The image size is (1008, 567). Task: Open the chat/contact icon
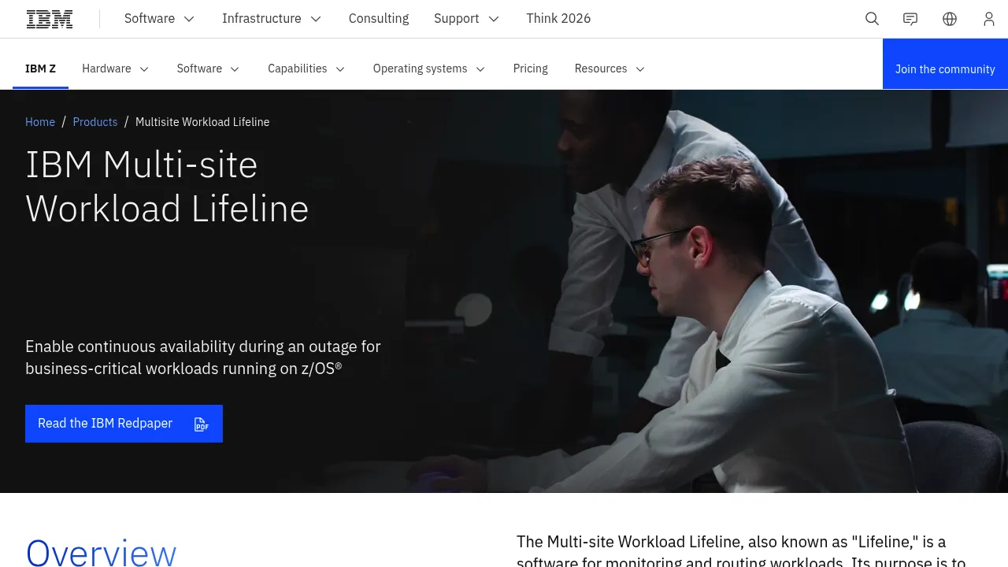coord(910,19)
